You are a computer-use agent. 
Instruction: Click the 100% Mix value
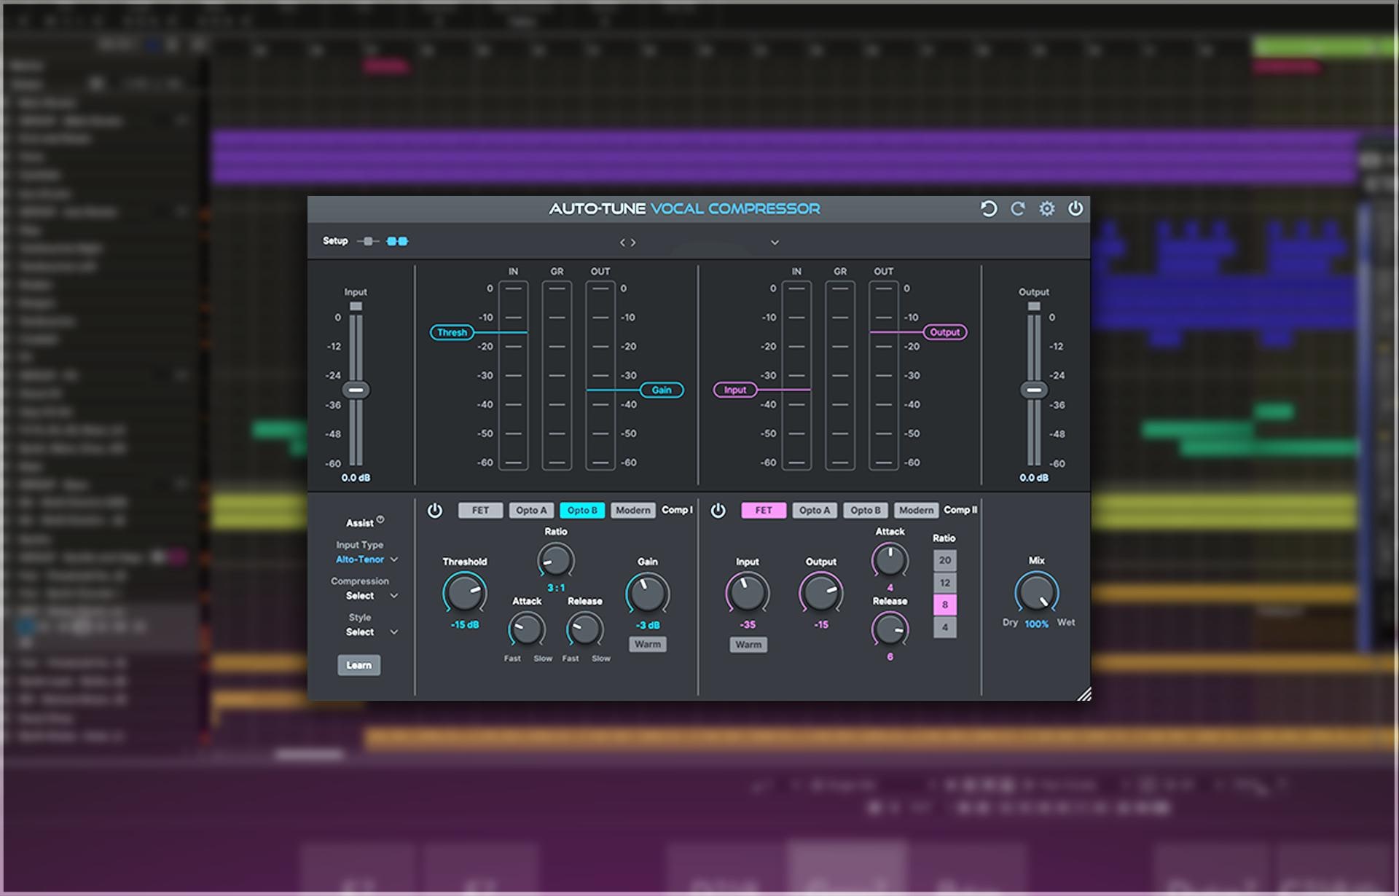1037,624
